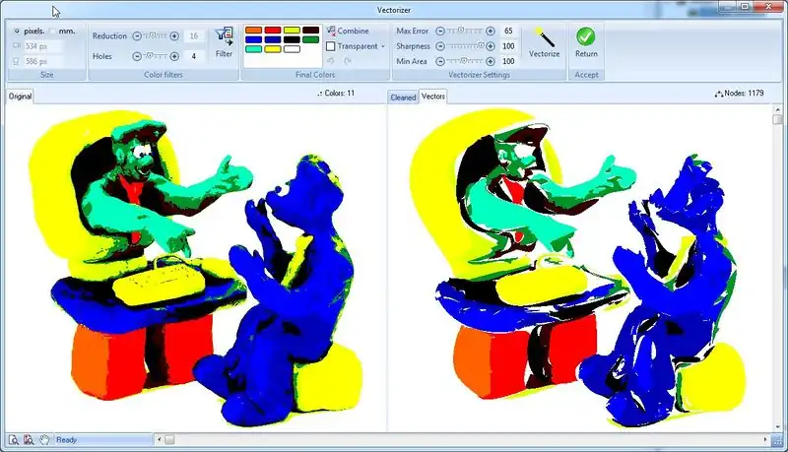This screenshot has height=452, width=788.
Task: Click the Combine colors icon
Action: pyautogui.click(x=331, y=32)
